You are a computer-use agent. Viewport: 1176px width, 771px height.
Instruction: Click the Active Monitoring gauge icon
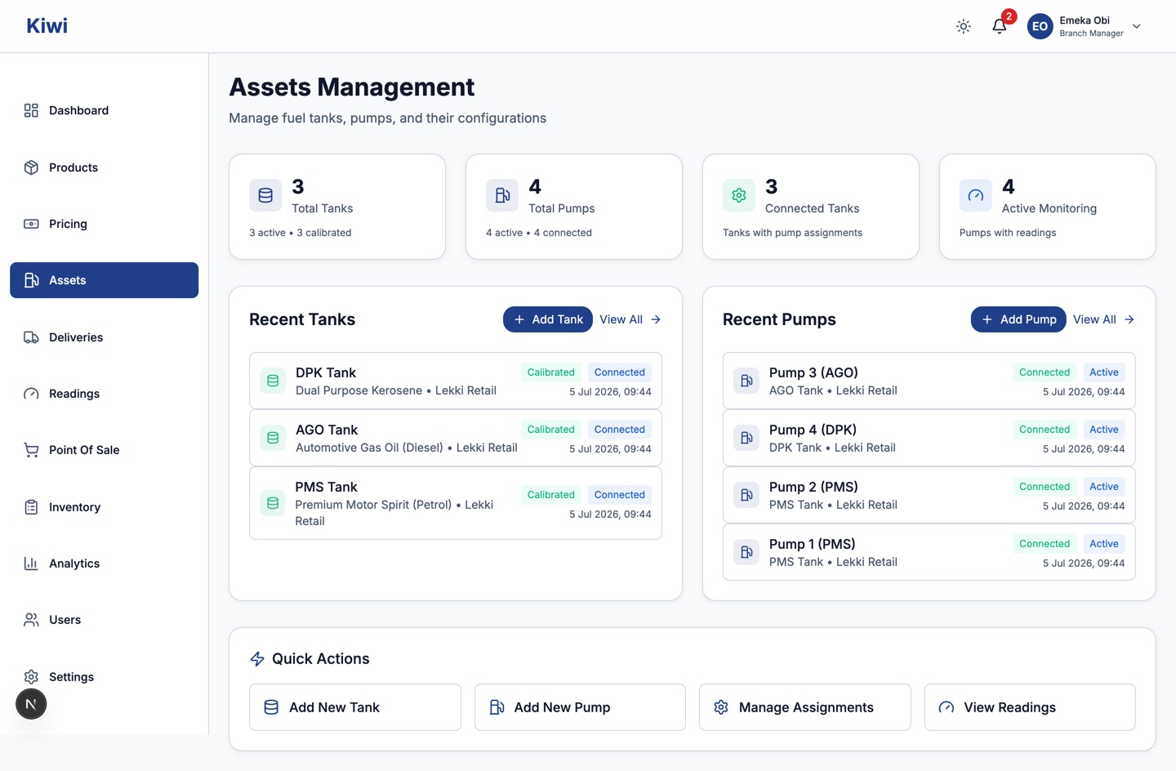[x=976, y=195]
